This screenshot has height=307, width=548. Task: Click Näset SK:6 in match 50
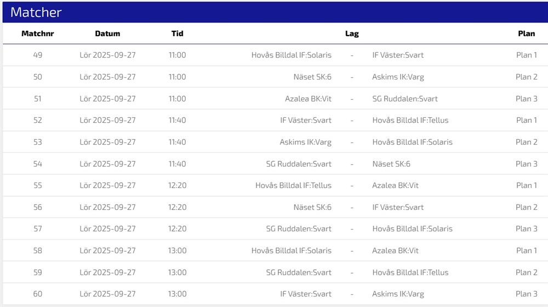(x=312, y=77)
